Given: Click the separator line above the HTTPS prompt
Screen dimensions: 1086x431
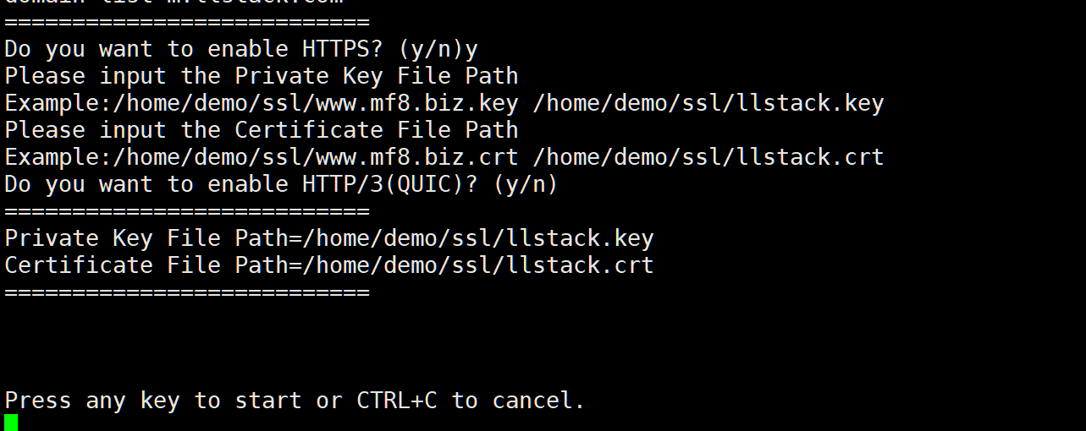Looking at the screenshot, I should 186,23.
